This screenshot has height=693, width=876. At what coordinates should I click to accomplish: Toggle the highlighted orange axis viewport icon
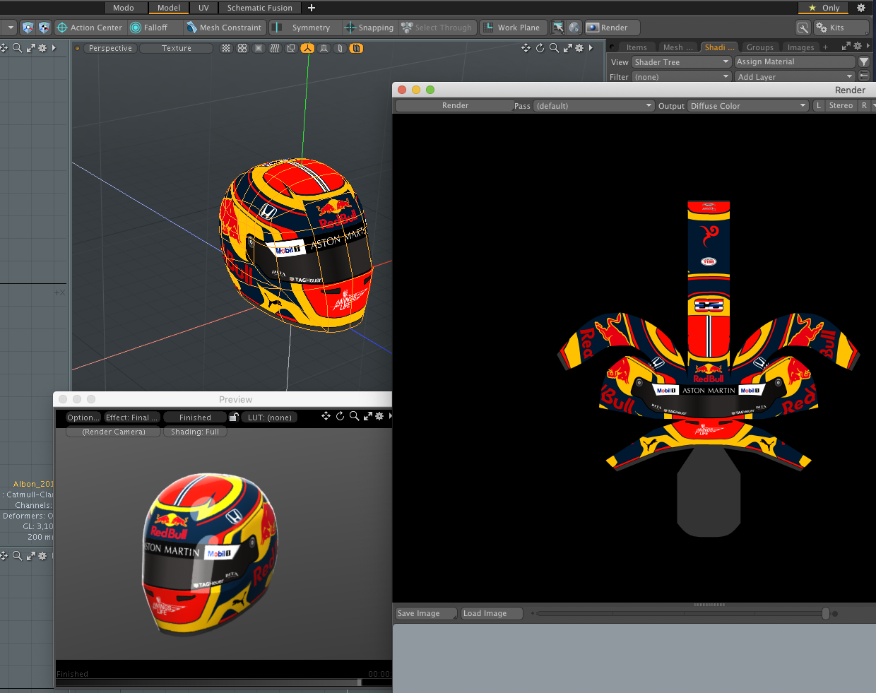307,48
